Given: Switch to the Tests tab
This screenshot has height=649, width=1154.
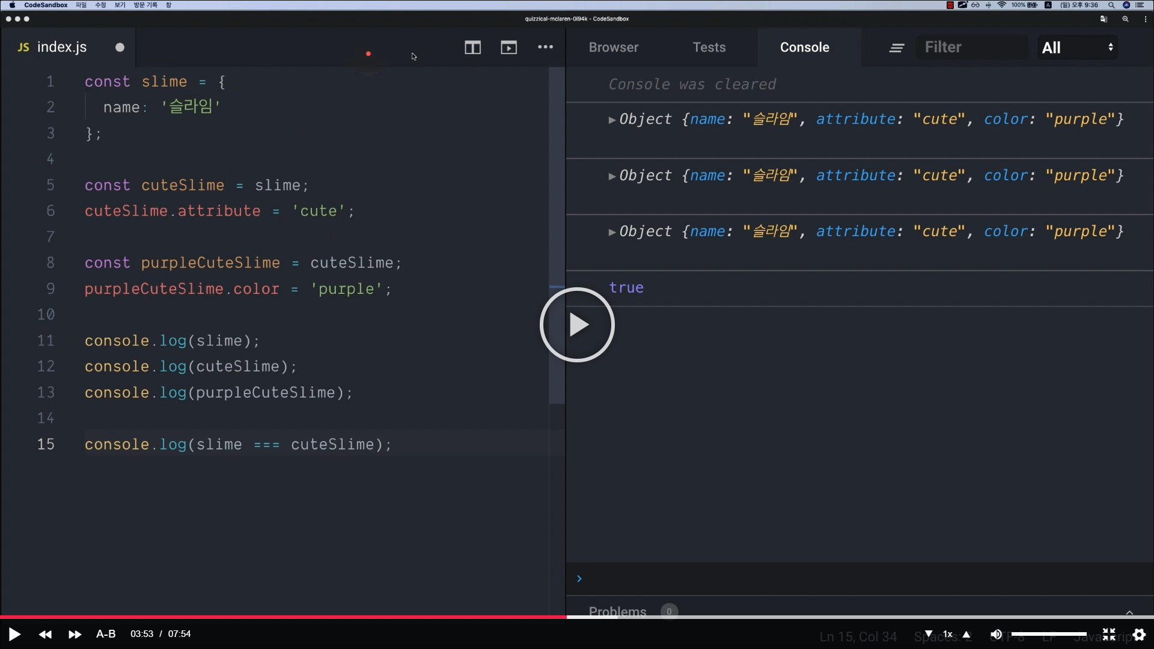Looking at the screenshot, I should coord(709,47).
